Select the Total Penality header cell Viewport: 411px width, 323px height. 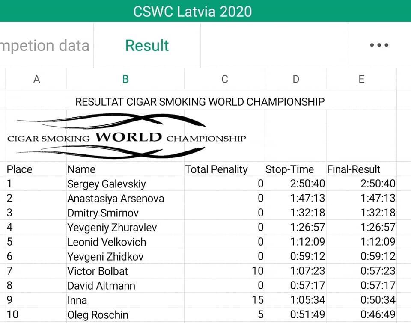225,169
